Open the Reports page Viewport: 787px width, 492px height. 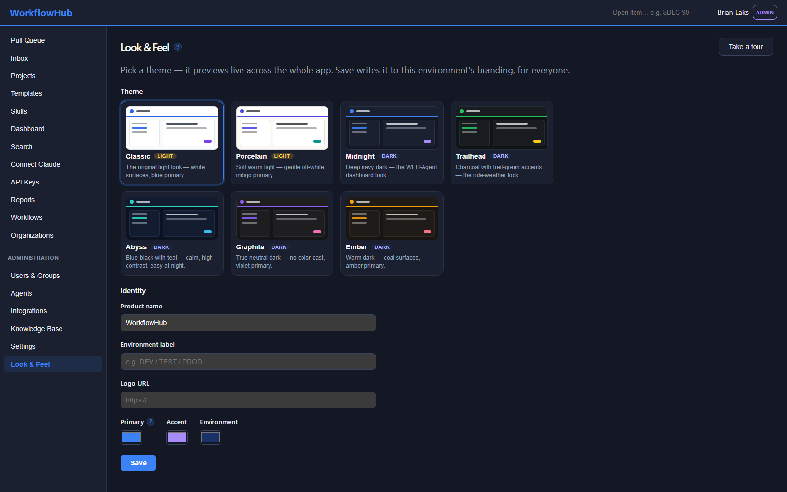53,200
